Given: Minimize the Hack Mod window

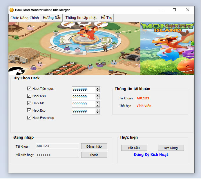Looking at the screenshot, I should [x=161, y=10].
